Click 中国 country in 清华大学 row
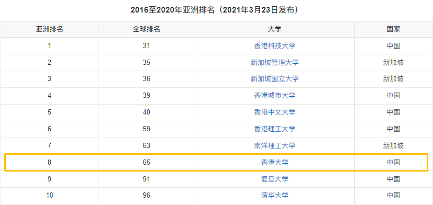433x205 pixels. (x=393, y=196)
